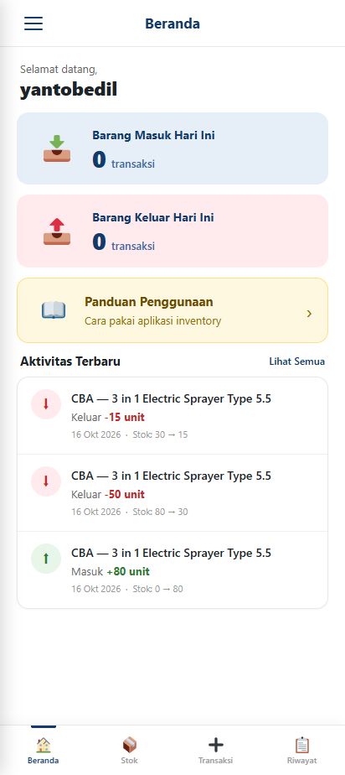Click the Lihat Semua link
The width and height of the screenshot is (345, 775).
pyautogui.click(x=297, y=361)
